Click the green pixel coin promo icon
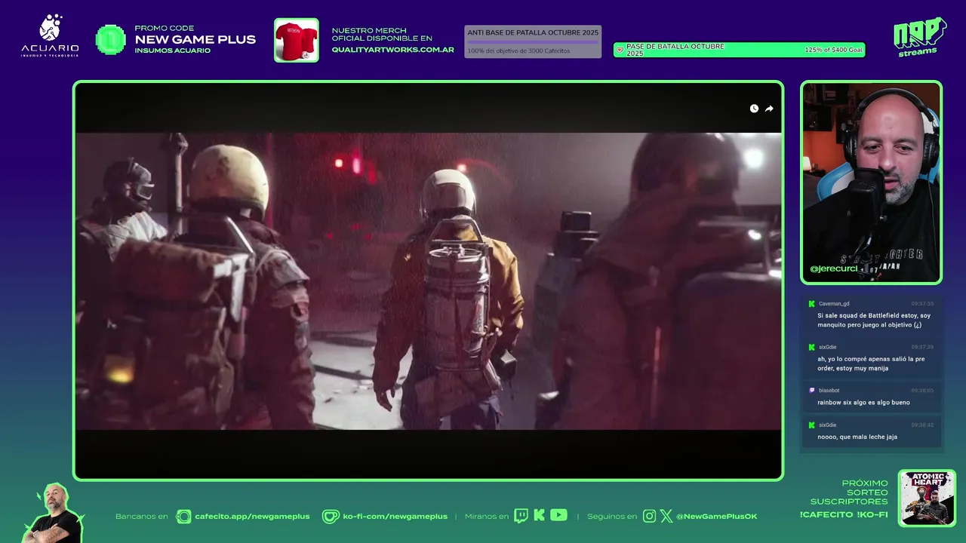The height and width of the screenshot is (543, 966). (x=111, y=40)
